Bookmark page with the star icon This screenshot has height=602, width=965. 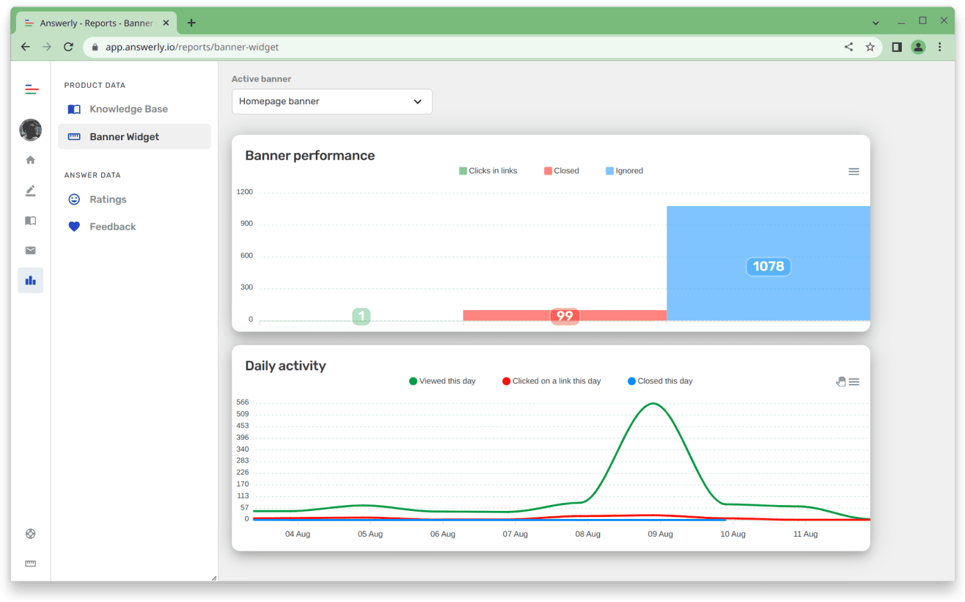pos(870,47)
